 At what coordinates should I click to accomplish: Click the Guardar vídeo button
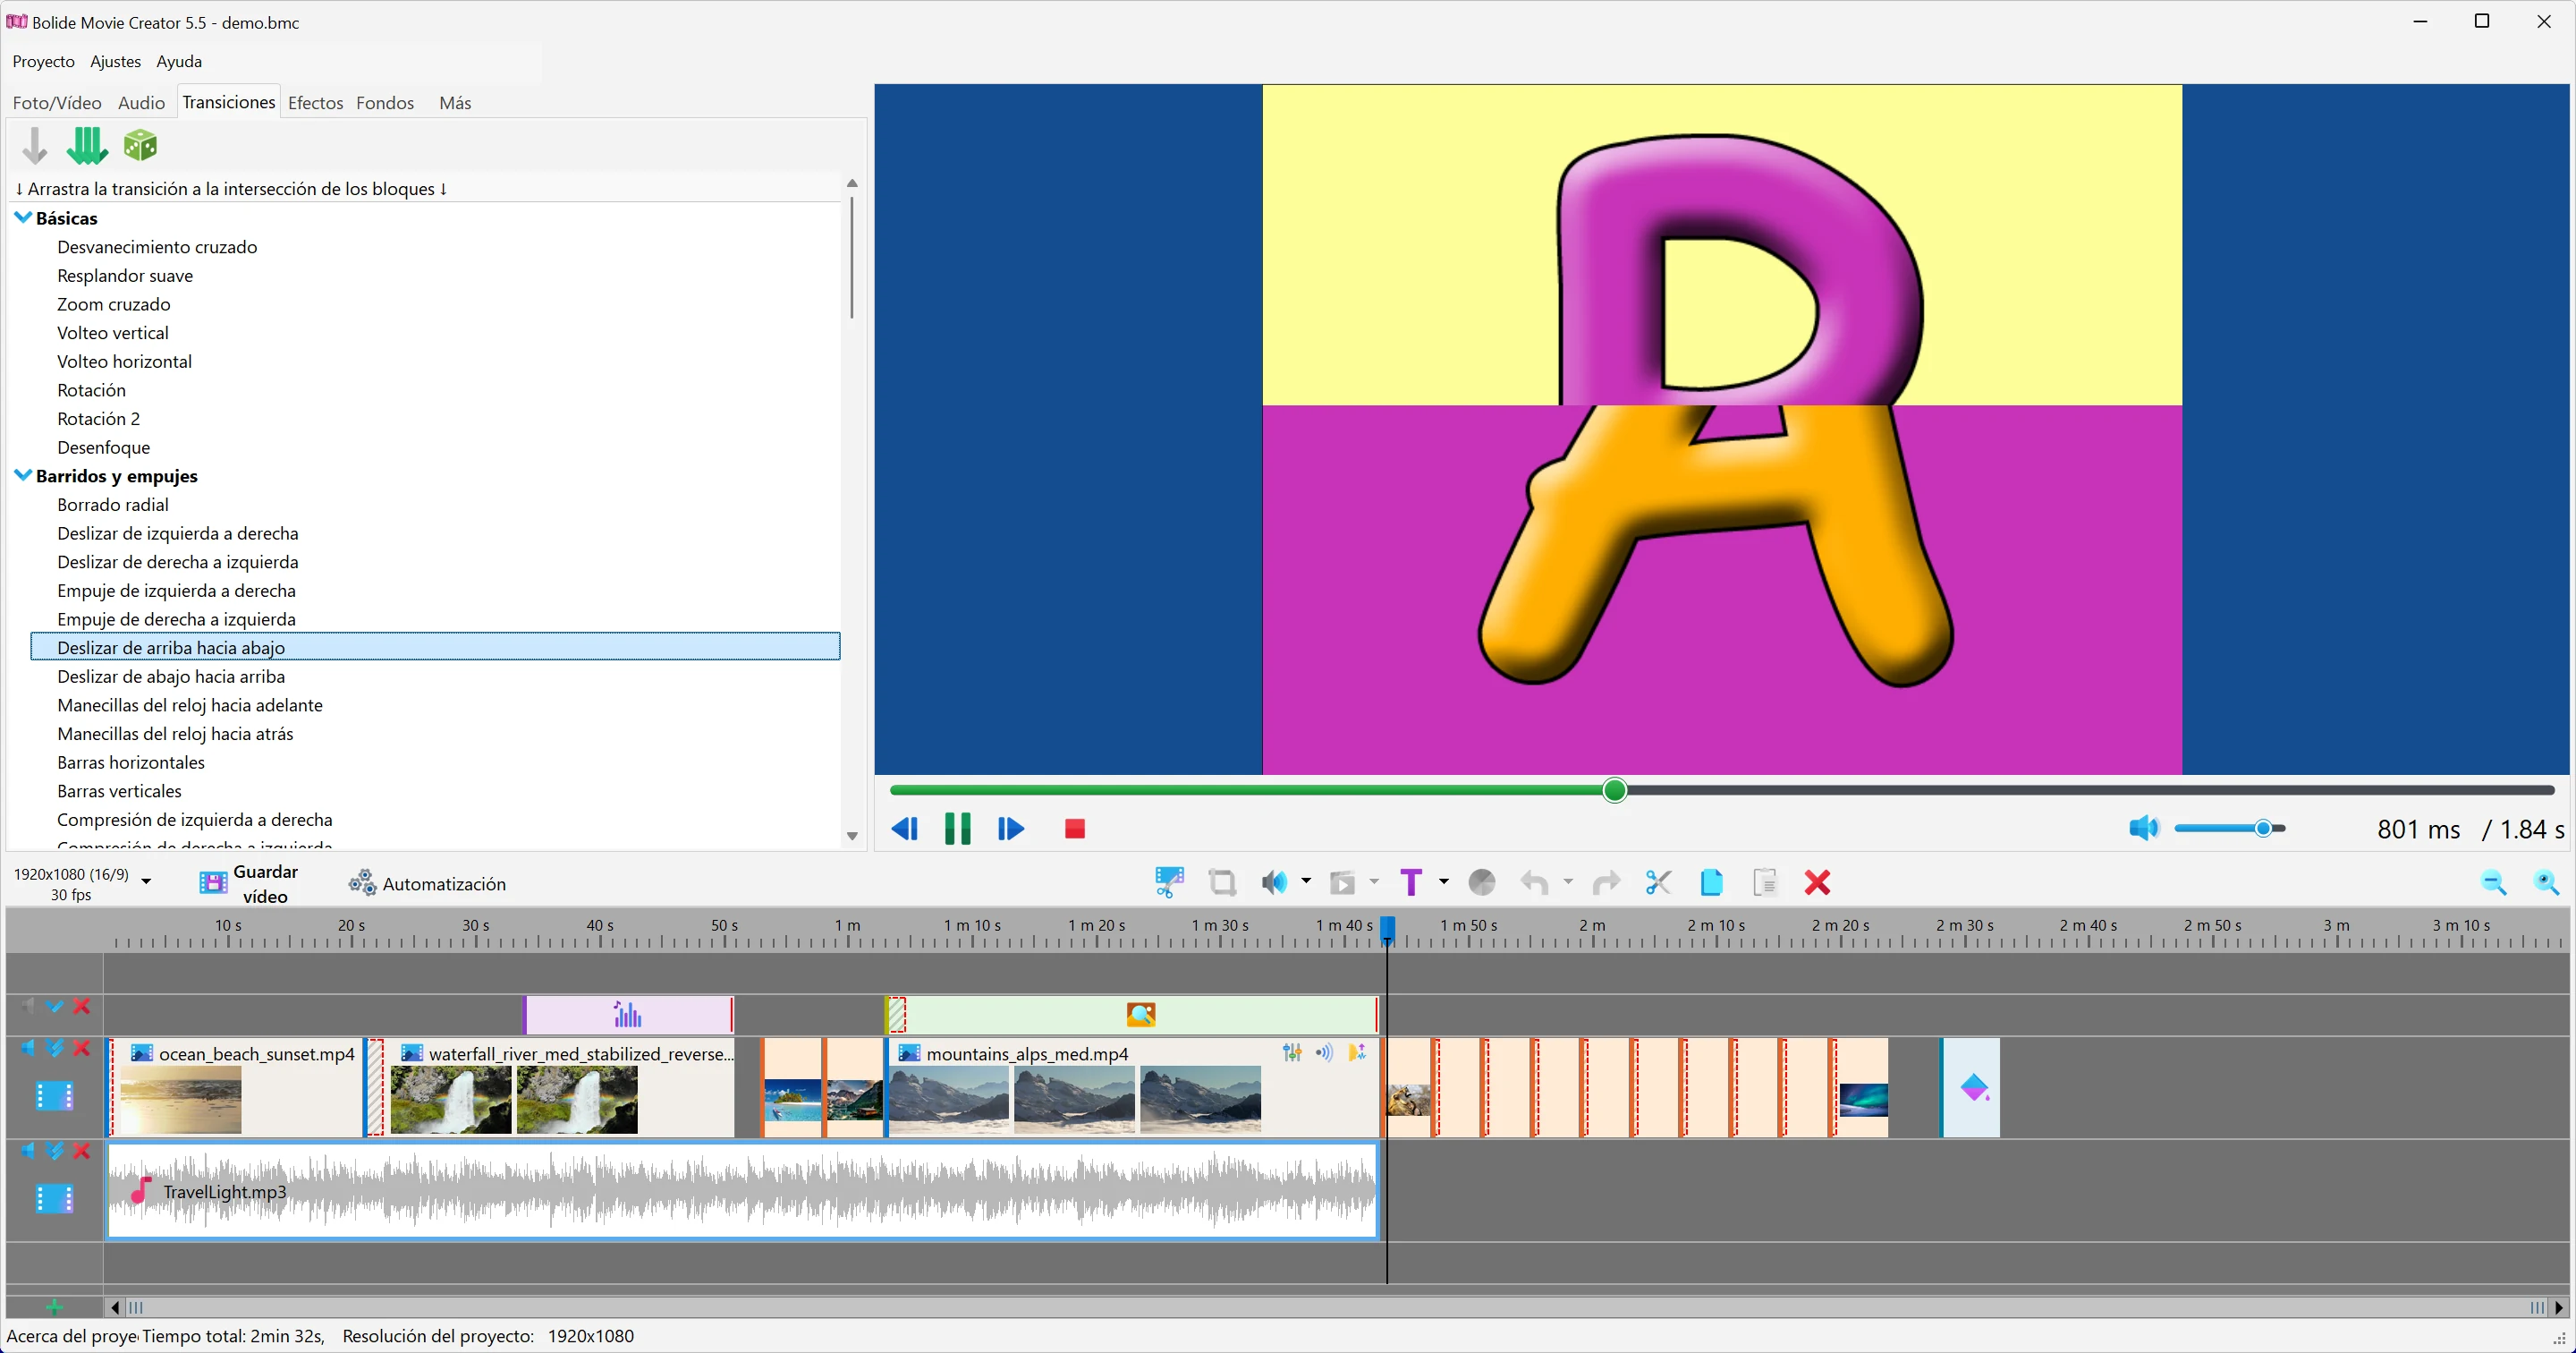click(248, 882)
